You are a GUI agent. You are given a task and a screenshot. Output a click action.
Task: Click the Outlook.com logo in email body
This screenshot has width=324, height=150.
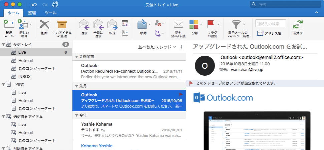click(223, 98)
